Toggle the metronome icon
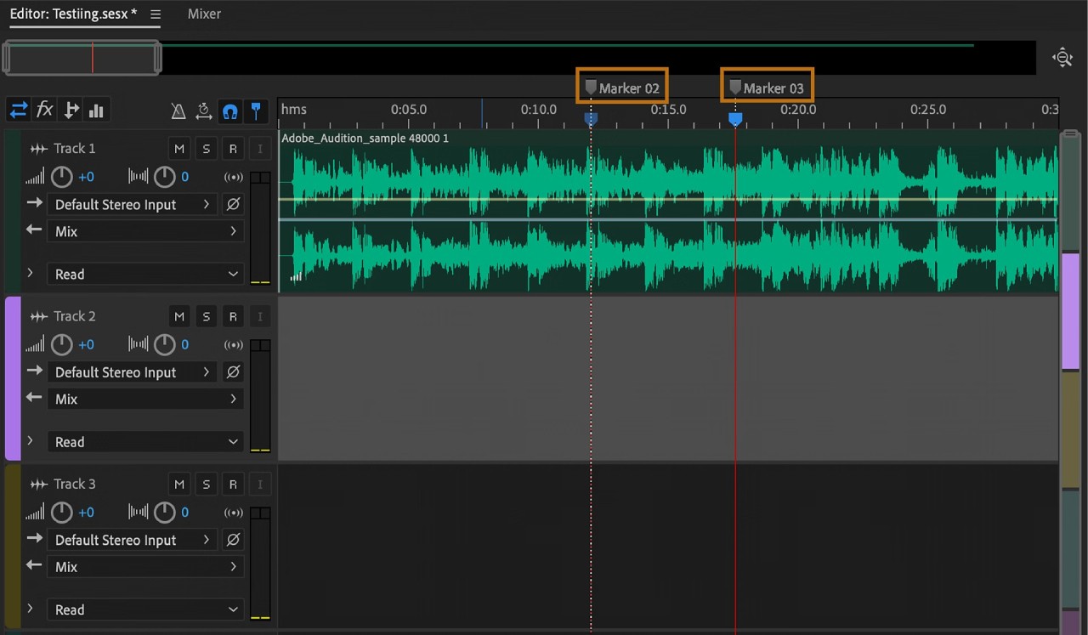 tap(178, 111)
